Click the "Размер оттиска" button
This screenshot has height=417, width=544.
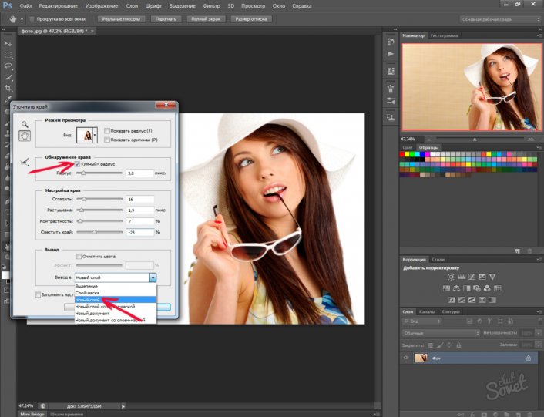pos(251,19)
